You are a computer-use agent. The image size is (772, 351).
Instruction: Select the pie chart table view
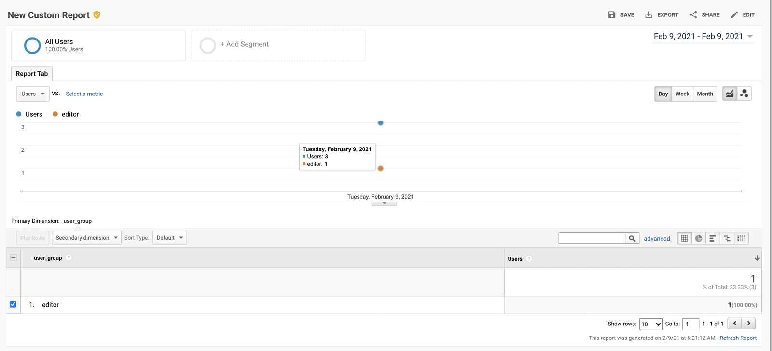coord(699,238)
